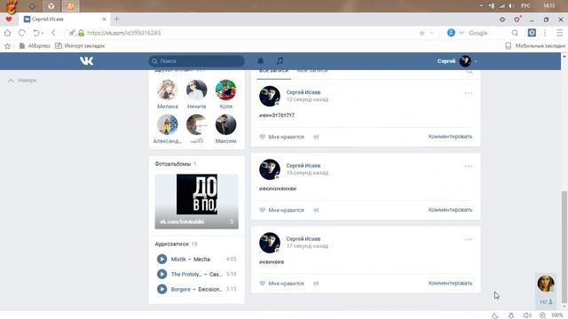Click the VK logo in header
This screenshot has height=319, width=568.
pyautogui.click(x=87, y=61)
